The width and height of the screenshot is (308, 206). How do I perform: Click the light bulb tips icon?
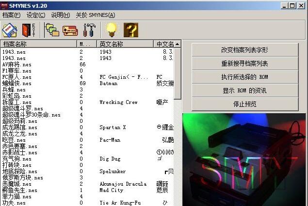pyautogui.click(x=112, y=30)
